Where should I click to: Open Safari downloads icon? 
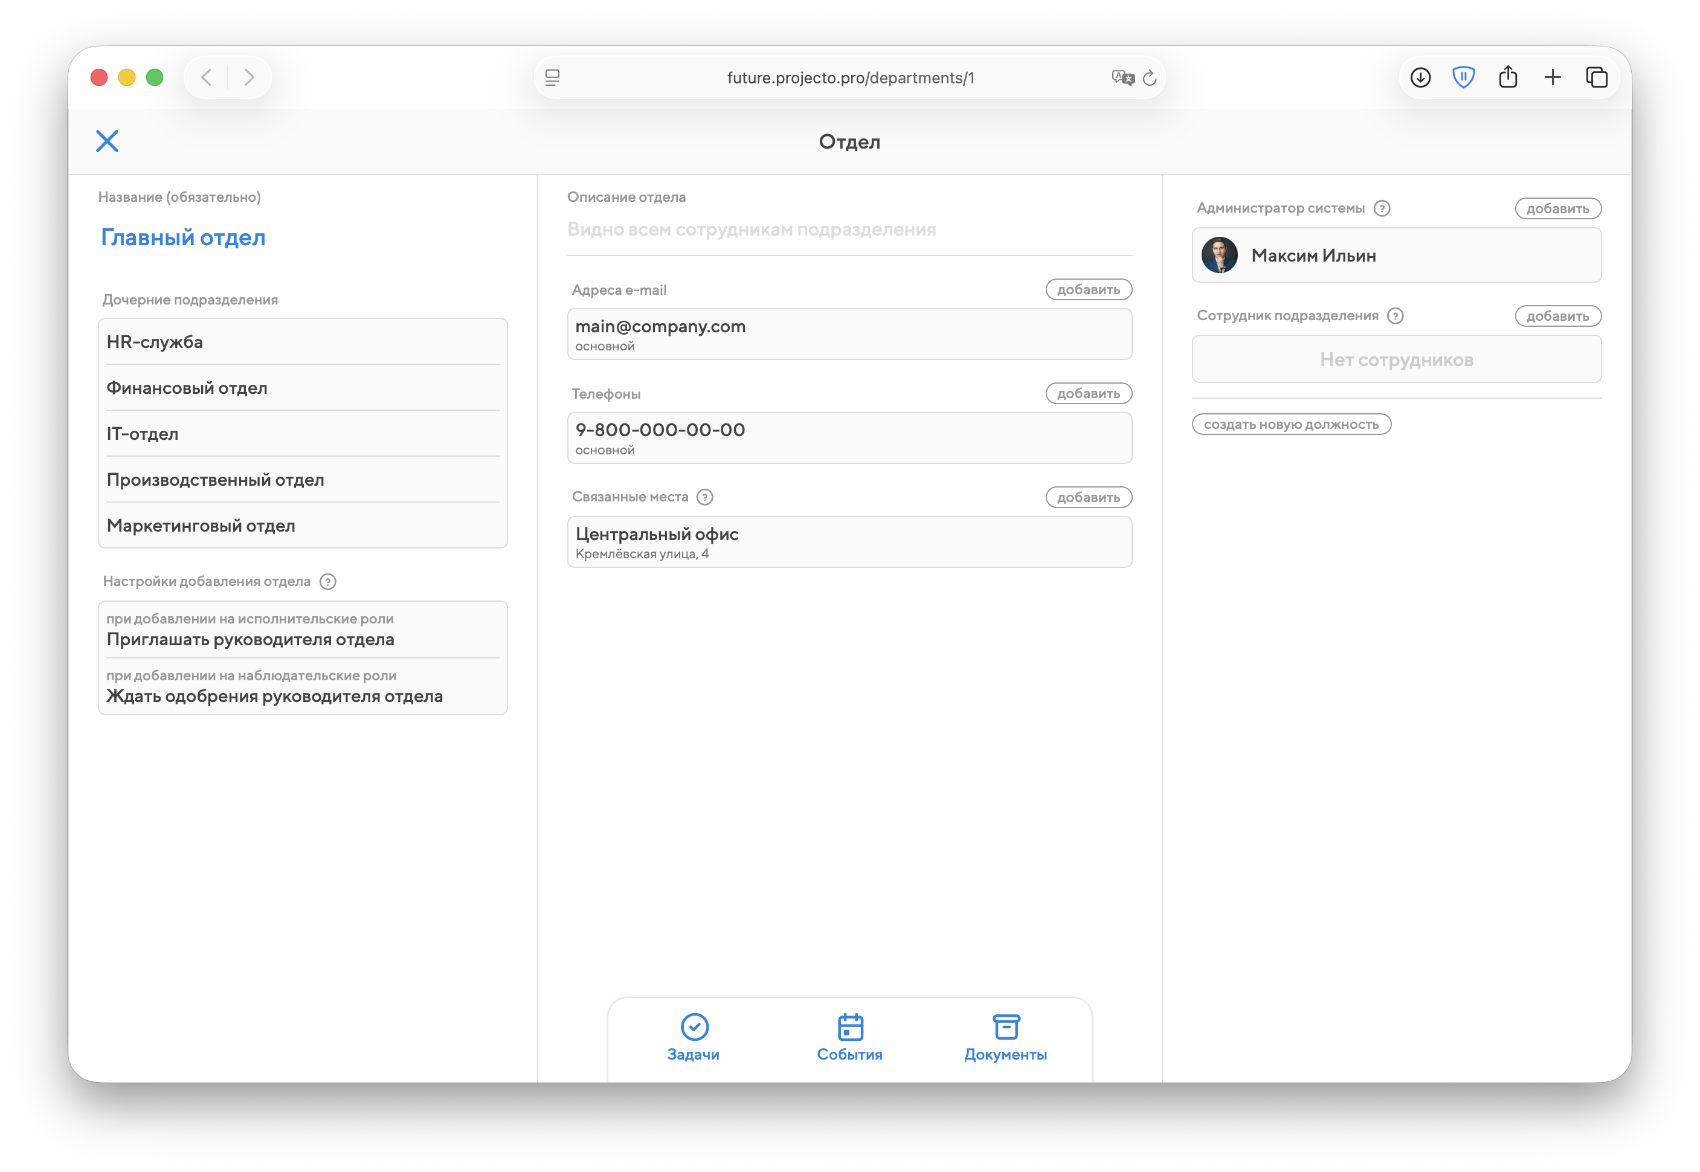click(1420, 78)
